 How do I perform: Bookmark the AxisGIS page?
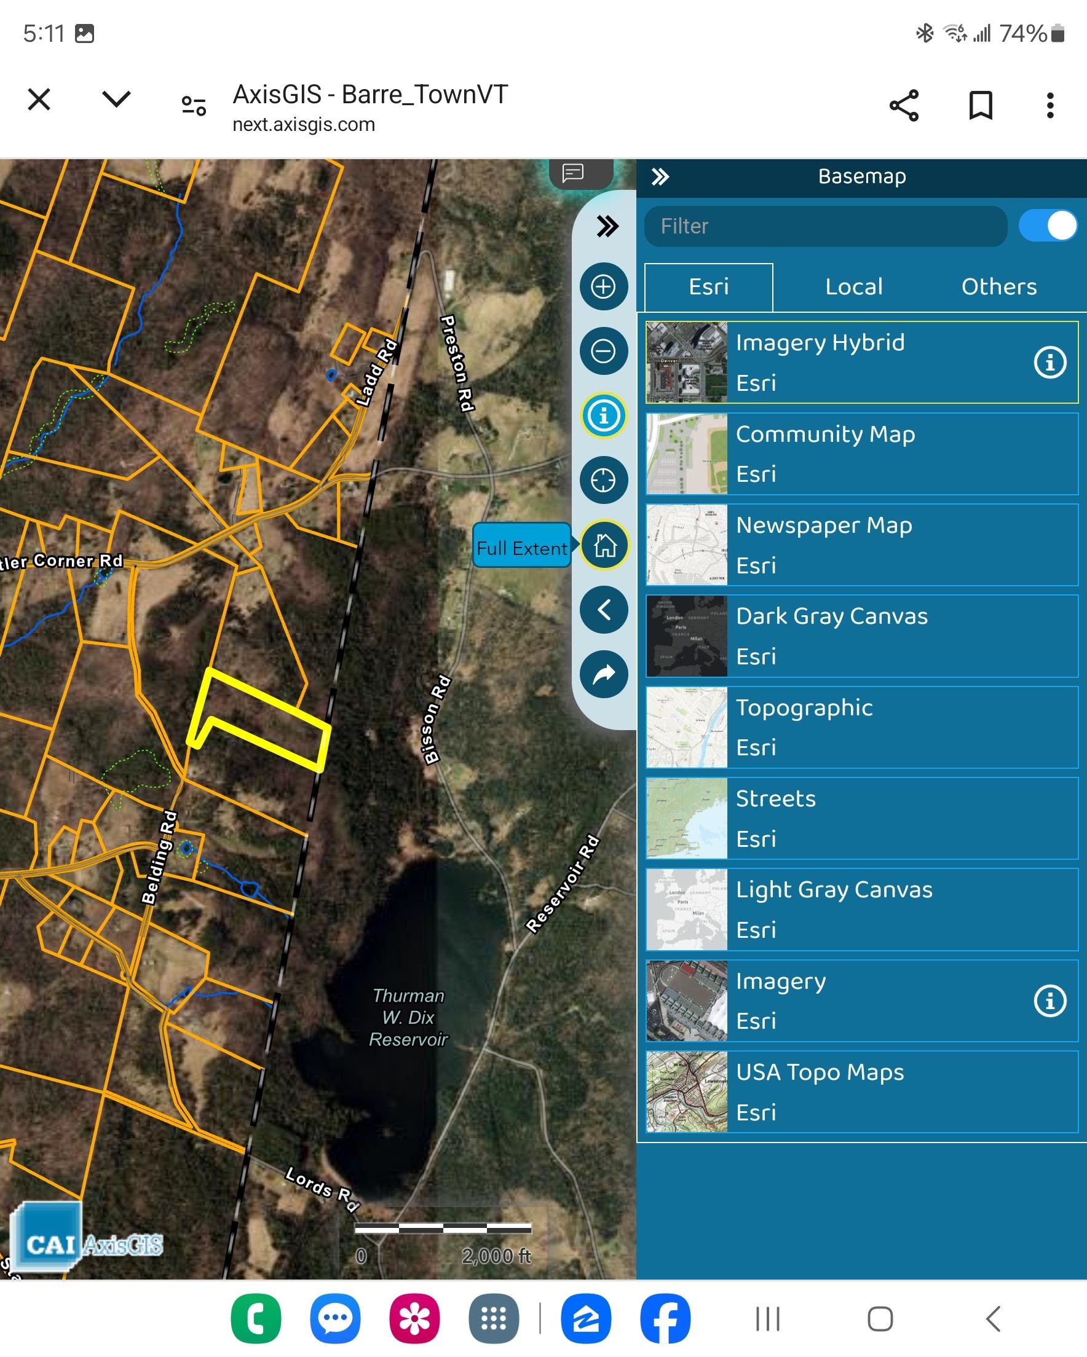[x=981, y=105]
